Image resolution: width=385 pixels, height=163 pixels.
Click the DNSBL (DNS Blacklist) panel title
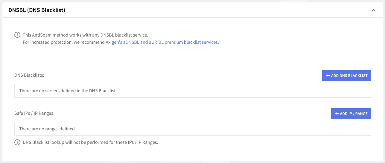(37, 10)
